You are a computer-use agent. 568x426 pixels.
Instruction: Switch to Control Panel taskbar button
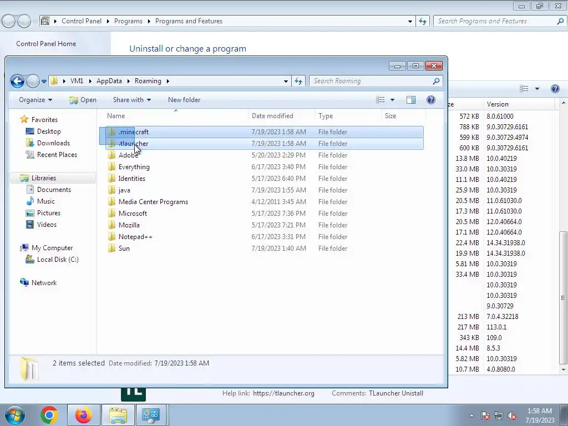coord(151,415)
